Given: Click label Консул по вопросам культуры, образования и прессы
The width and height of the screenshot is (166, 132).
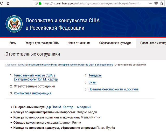Looking at the screenshot, I should [x=54, y=128].
